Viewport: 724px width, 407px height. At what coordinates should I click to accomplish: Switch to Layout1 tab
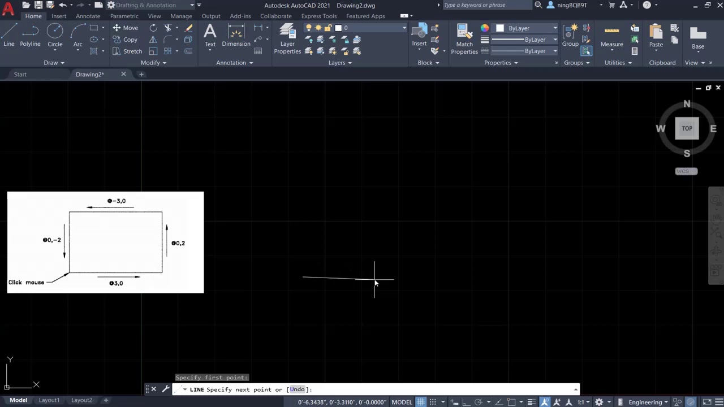[49, 400]
